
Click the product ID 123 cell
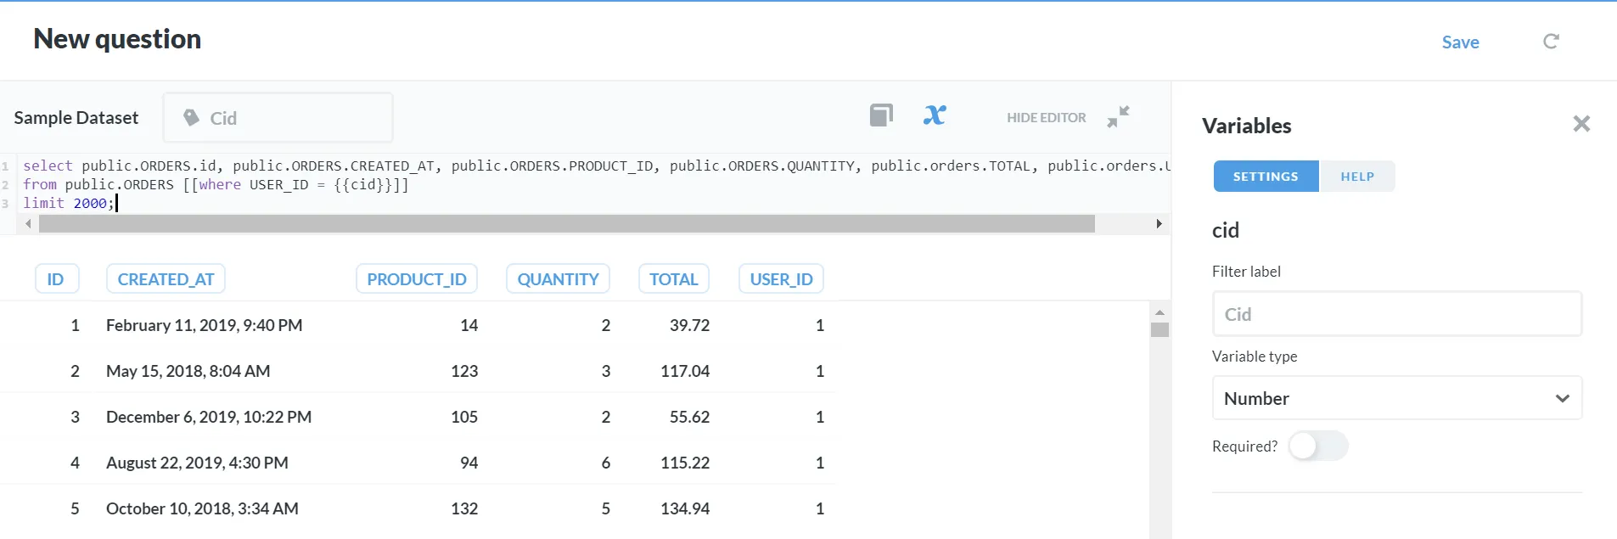(464, 371)
